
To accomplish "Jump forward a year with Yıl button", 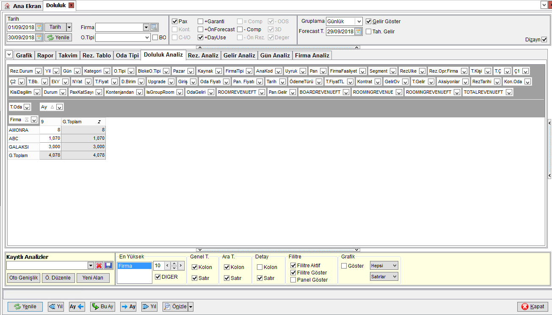I will click(149, 307).
